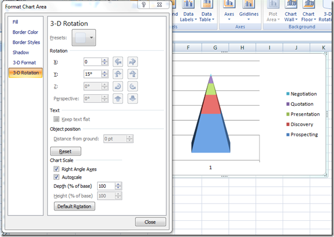Viewport: 334px width, 237px height.
Task: Toggle the Right Angle Axes checkbox
Action: pyautogui.click(x=56, y=169)
